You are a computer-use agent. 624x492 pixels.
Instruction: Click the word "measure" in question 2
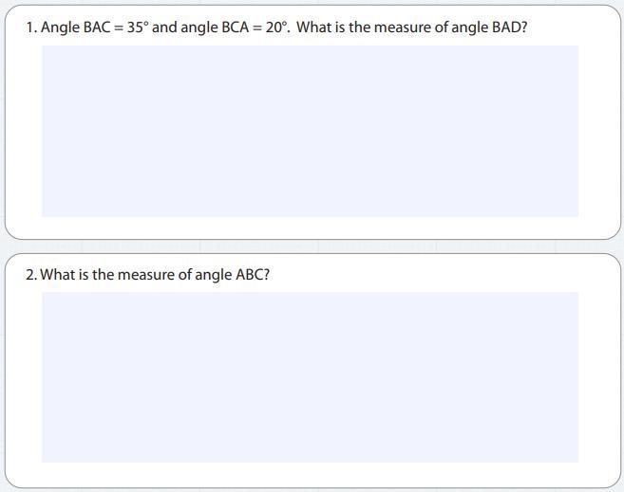[x=146, y=275]
